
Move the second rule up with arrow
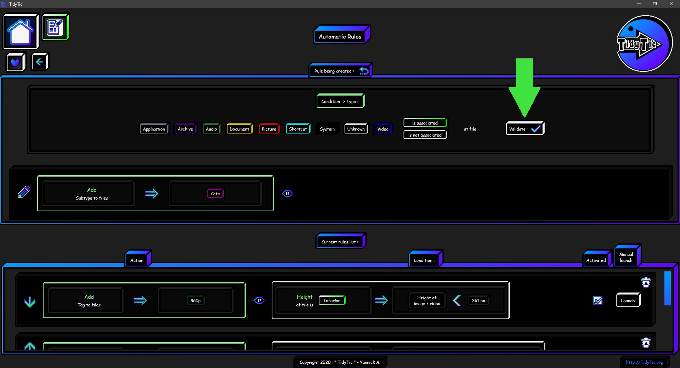coord(30,346)
